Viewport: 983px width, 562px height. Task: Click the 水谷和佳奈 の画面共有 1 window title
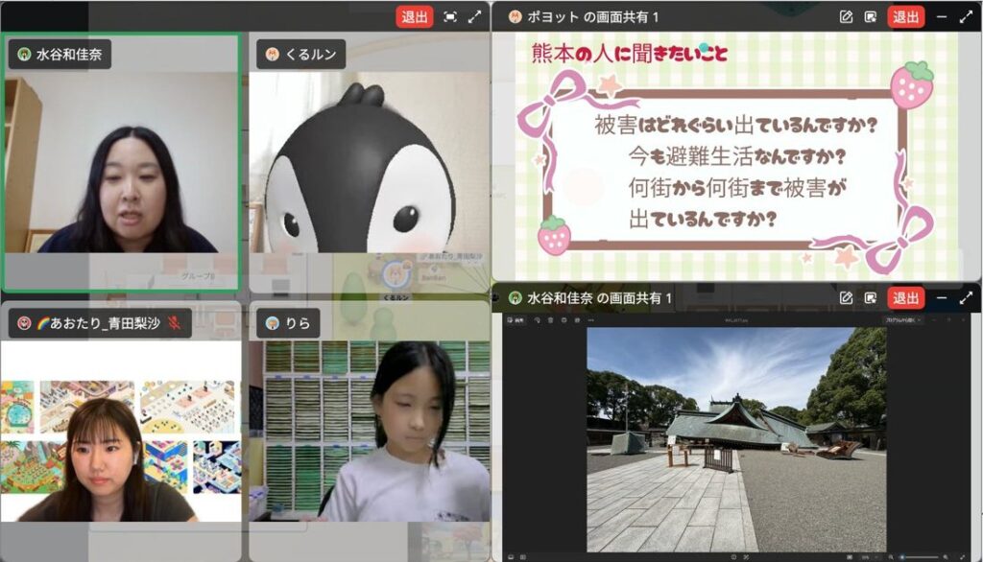tap(599, 298)
